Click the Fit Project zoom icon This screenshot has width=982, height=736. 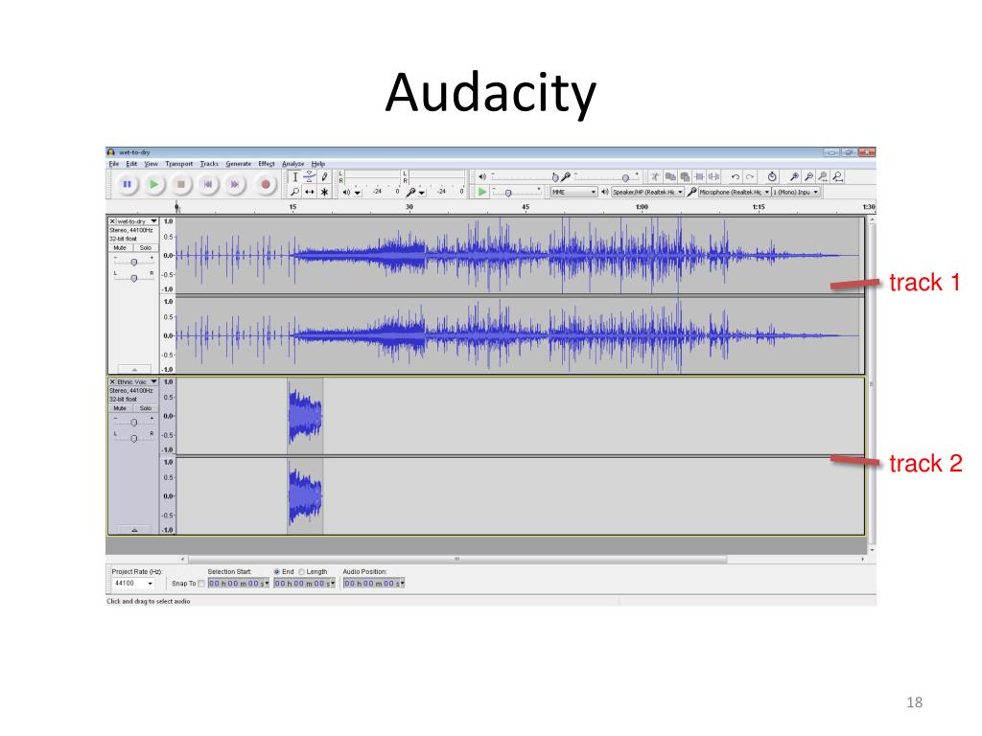838,177
